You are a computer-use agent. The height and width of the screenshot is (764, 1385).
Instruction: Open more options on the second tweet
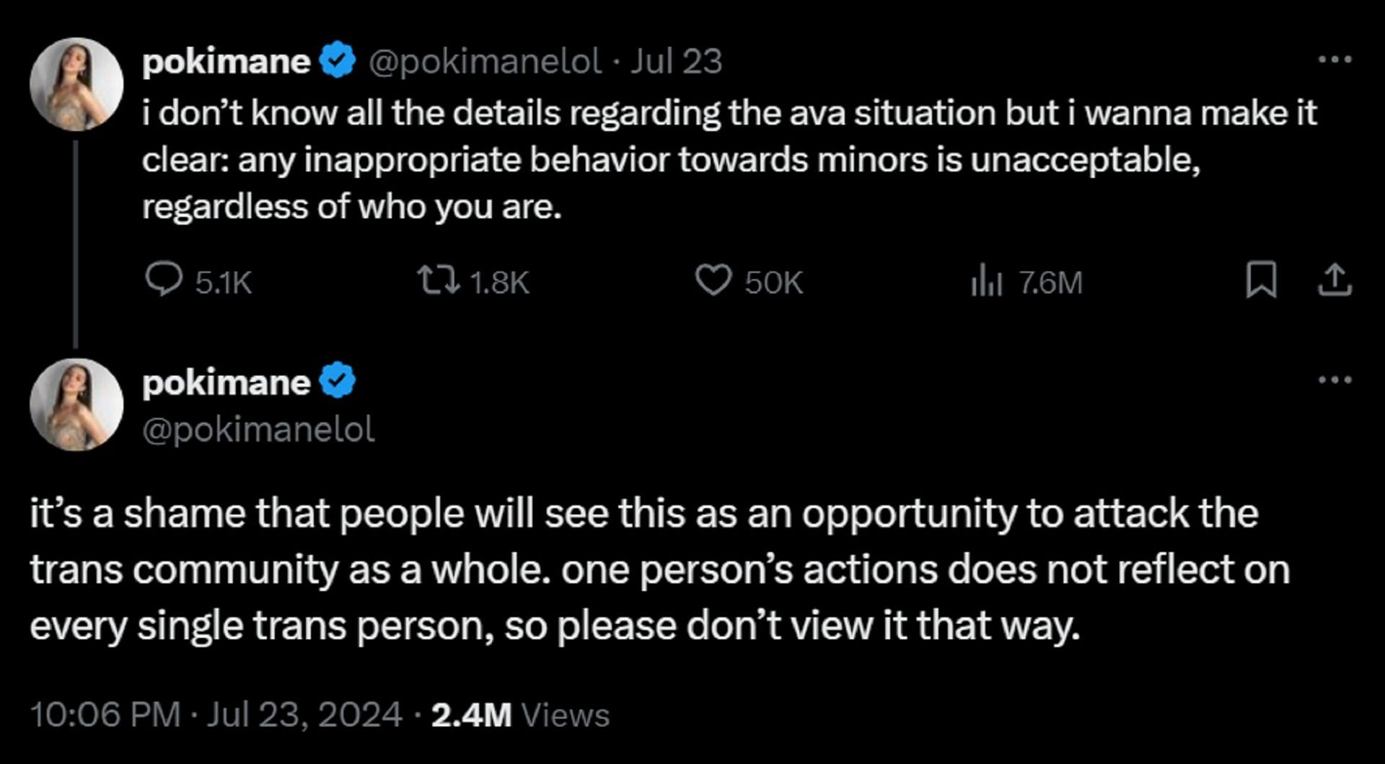(1335, 380)
